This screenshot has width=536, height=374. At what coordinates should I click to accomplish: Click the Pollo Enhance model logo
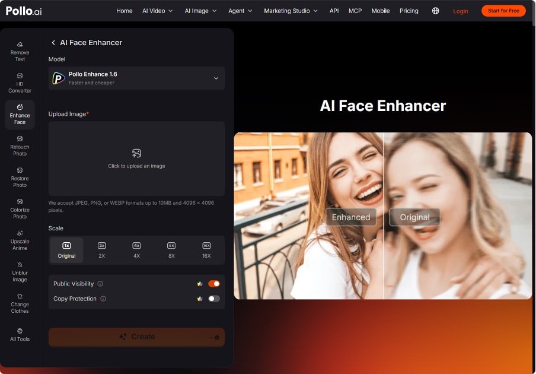[x=59, y=78]
